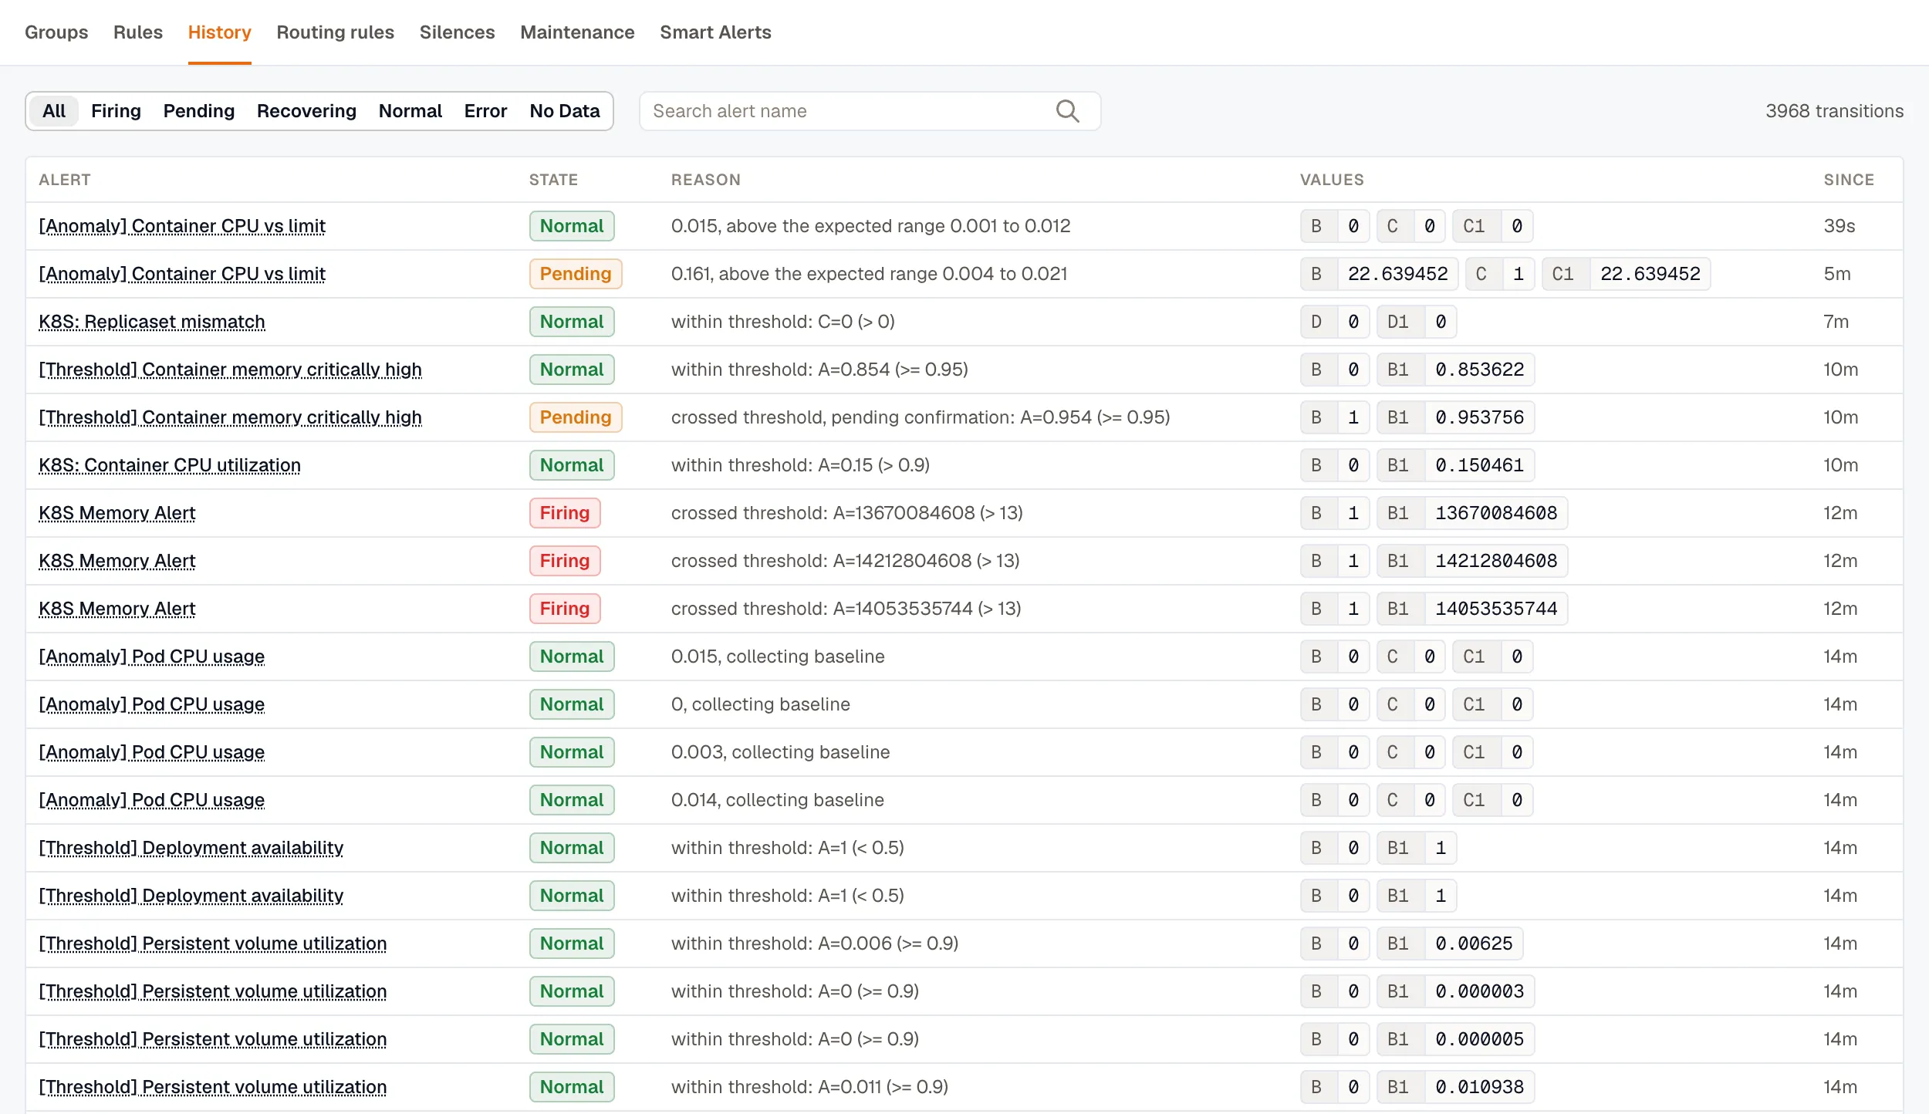
Task: Switch to Smart Alerts tab
Action: click(715, 32)
